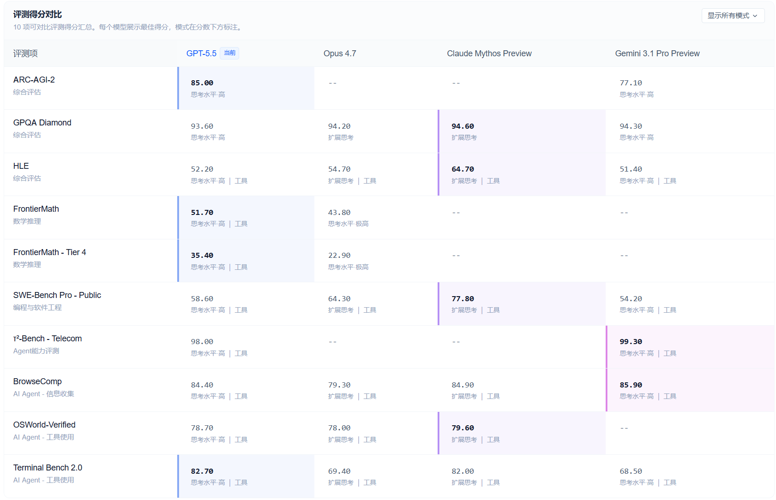Open the GPQA Diamond benchmark
Screen dimensions: 776x500
click(x=42, y=123)
